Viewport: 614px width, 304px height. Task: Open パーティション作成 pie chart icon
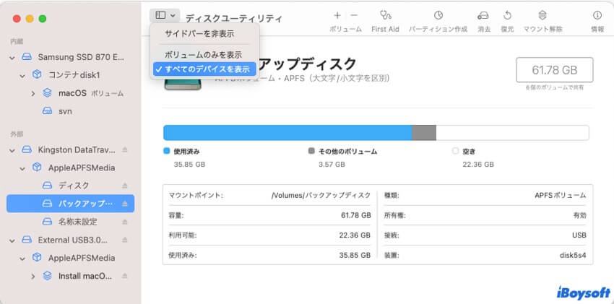pos(438,15)
